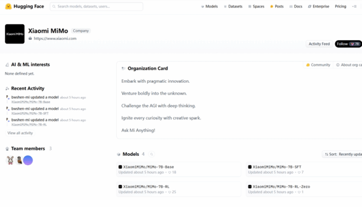
Task: Open the purple gradient team member avatar
Action: click(28, 160)
